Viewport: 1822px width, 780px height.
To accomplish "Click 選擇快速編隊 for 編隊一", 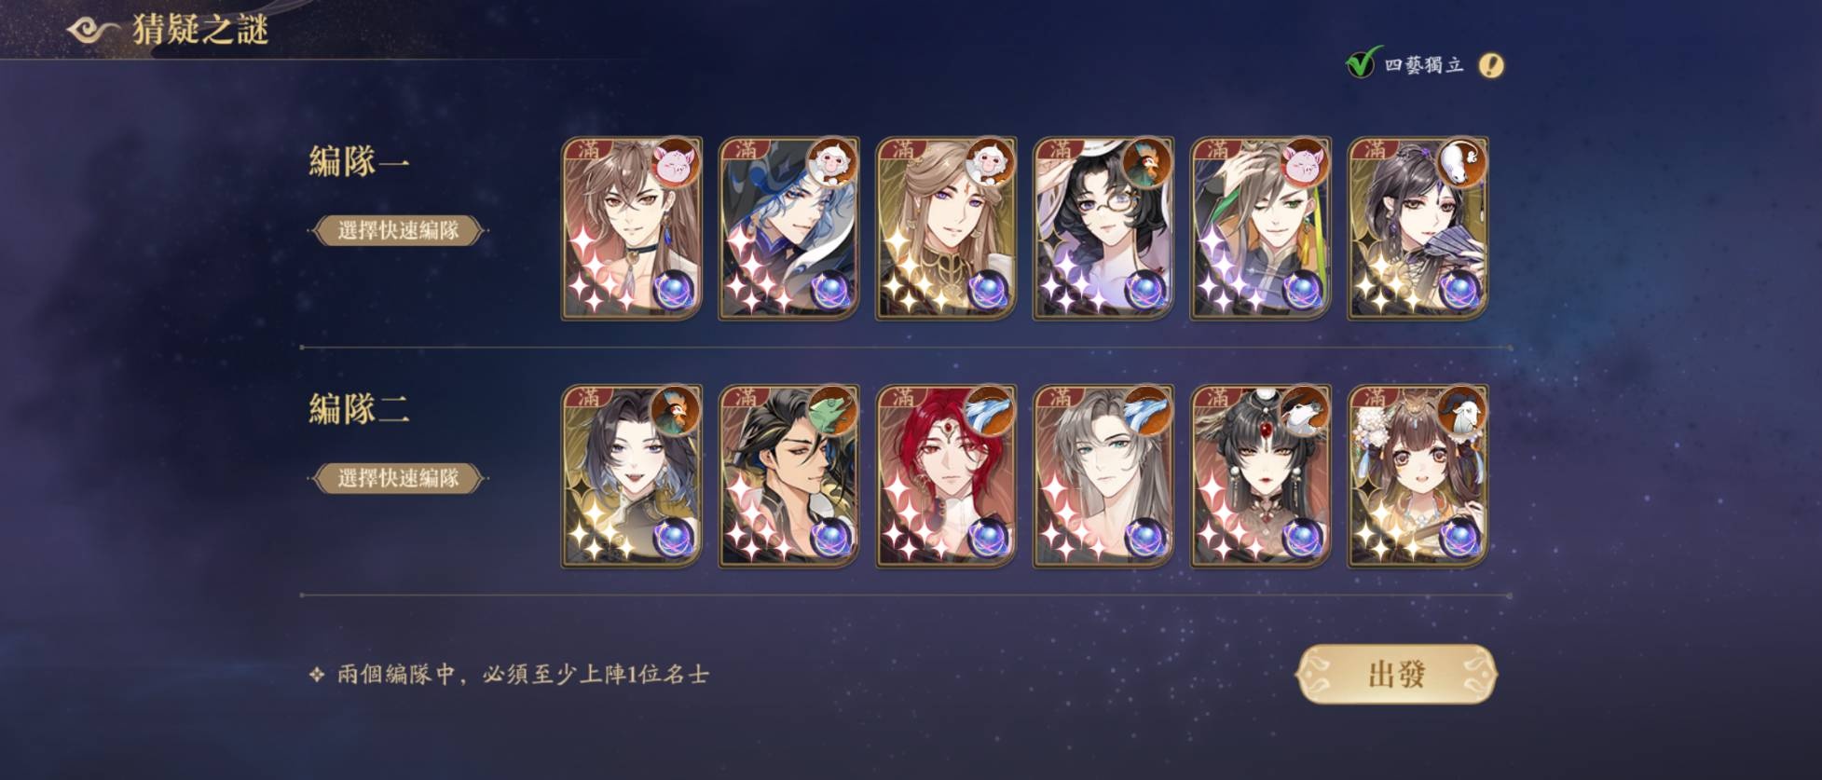I will pyautogui.click(x=398, y=230).
